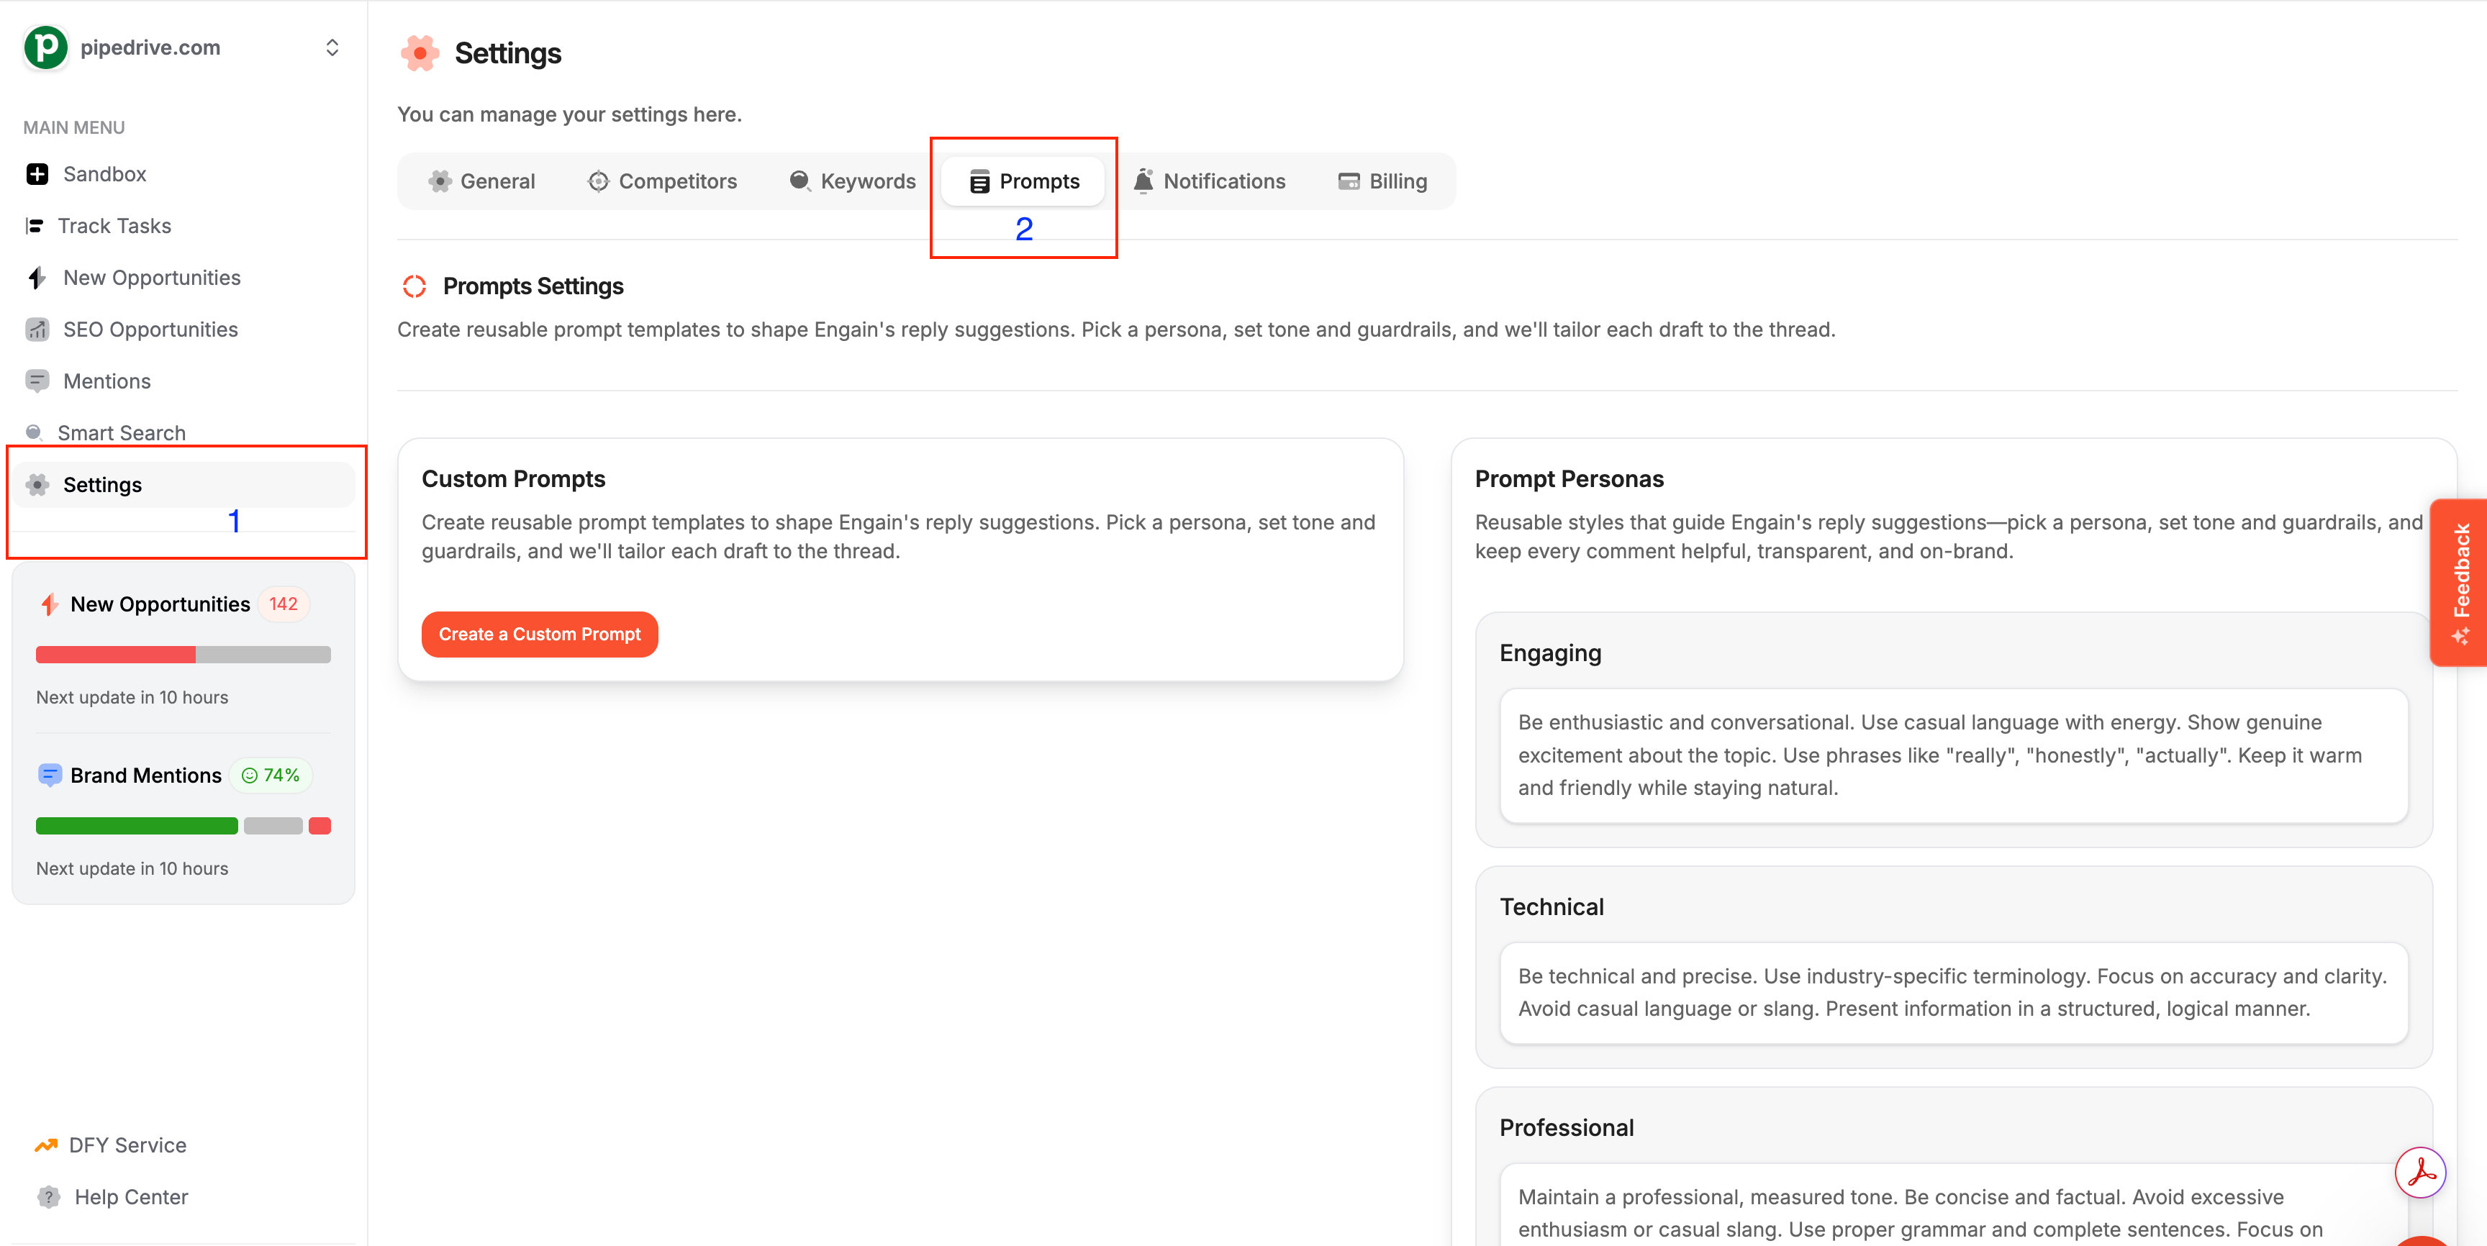
Task: Open New Opportunities lightning icon in menu
Action: [x=37, y=278]
